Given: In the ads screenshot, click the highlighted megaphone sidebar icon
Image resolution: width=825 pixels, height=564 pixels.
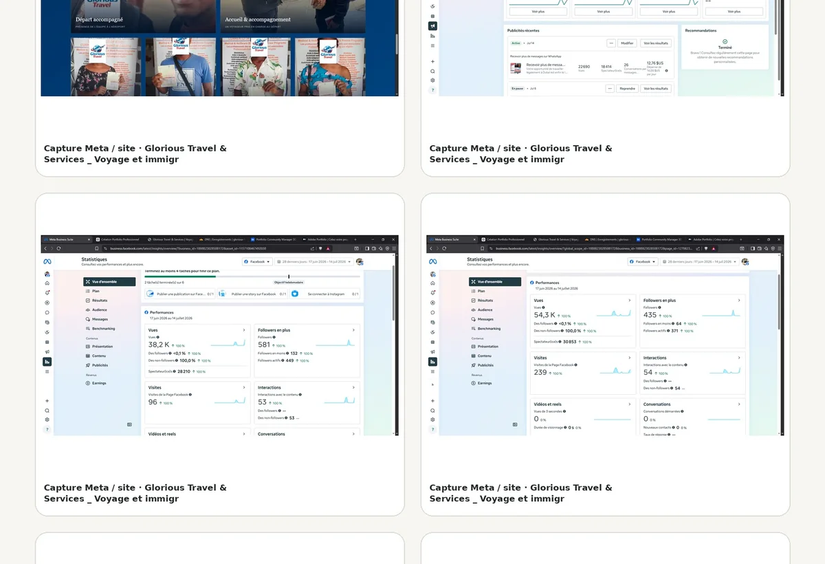Looking at the screenshot, I should point(432,26).
